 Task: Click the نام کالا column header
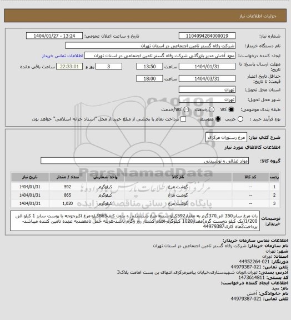178,177
